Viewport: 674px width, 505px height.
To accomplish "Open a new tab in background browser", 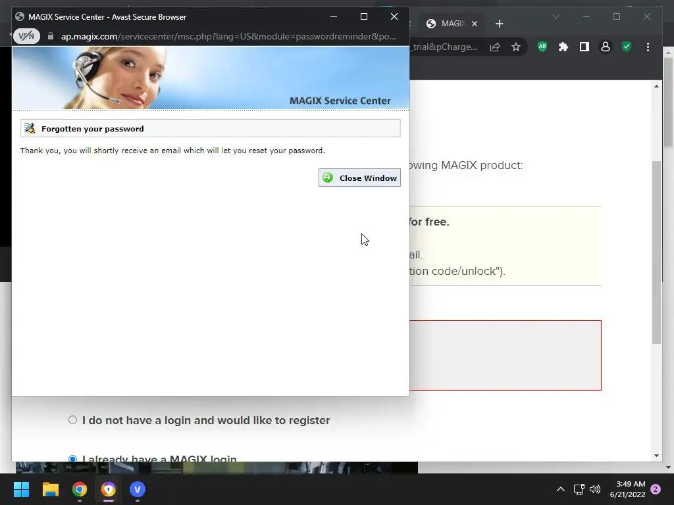I will pos(499,24).
